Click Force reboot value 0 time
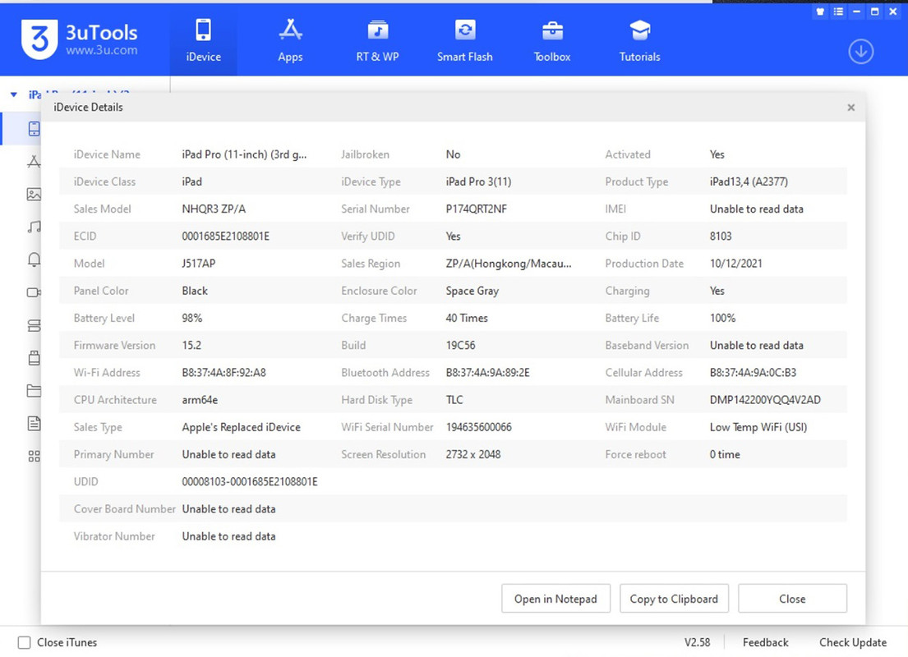The image size is (908, 657). pos(725,454)
